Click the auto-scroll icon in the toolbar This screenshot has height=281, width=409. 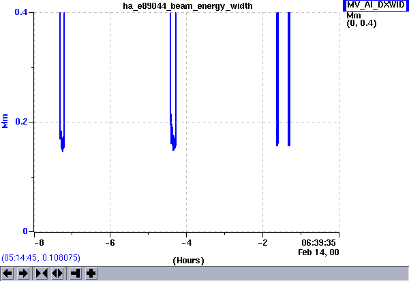(75, 274)
